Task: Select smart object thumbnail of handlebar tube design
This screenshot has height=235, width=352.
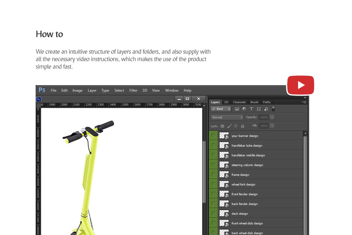Action: coord(224,145)
